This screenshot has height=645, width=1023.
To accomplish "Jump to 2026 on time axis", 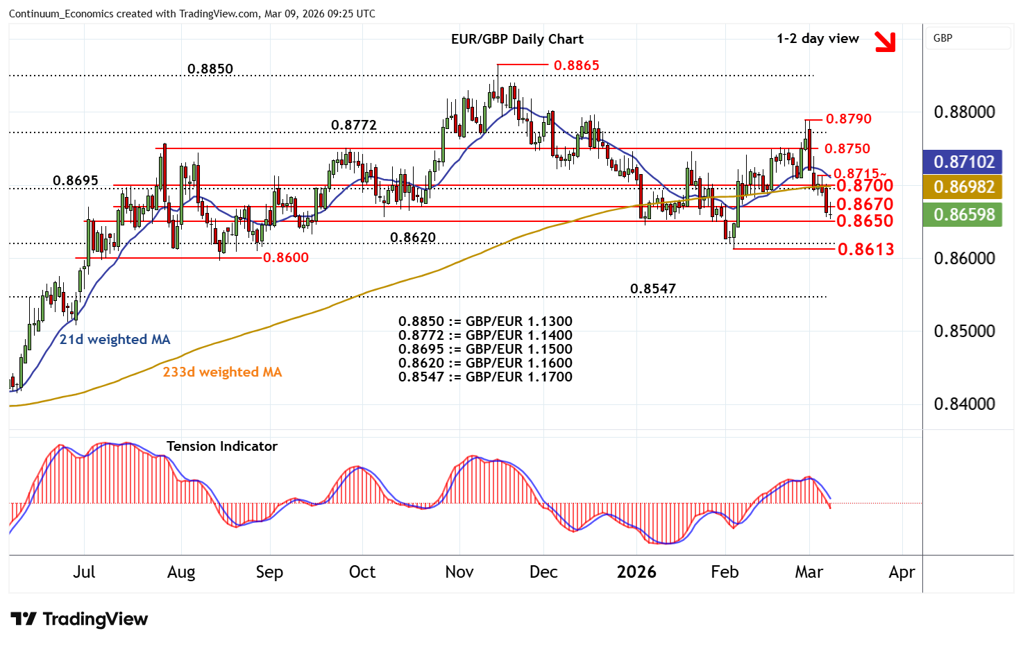I will (636, 572).
